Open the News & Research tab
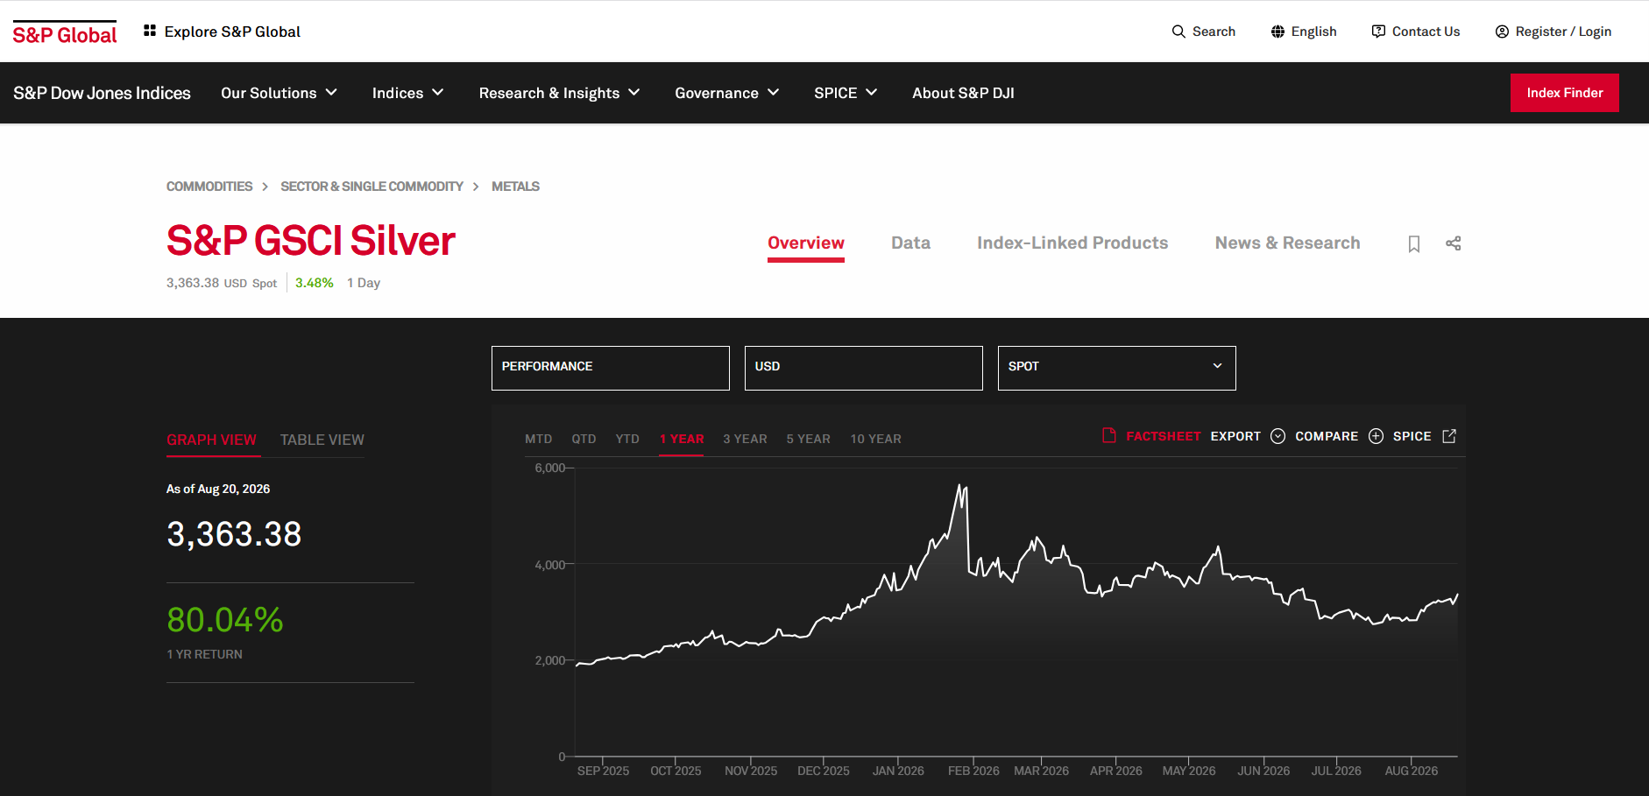The height and width of the screenshot is (796, 1649). 1288,243
